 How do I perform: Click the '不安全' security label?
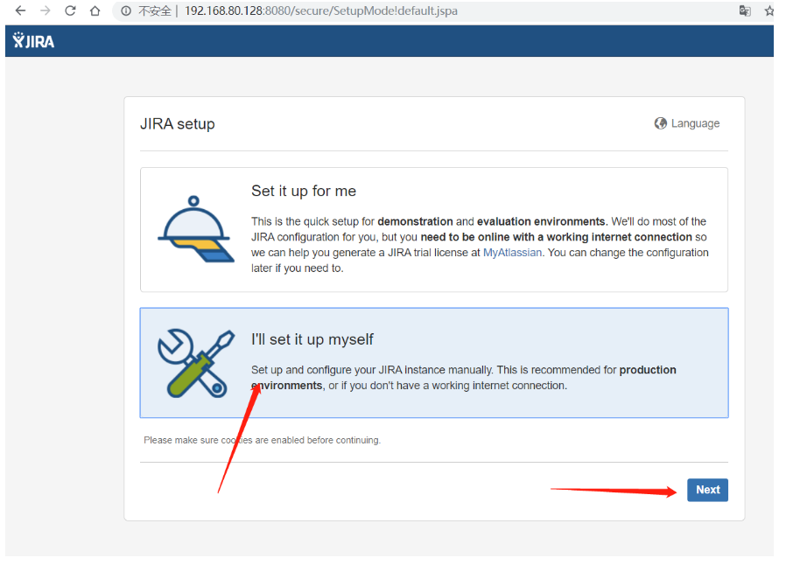(155, 11)
